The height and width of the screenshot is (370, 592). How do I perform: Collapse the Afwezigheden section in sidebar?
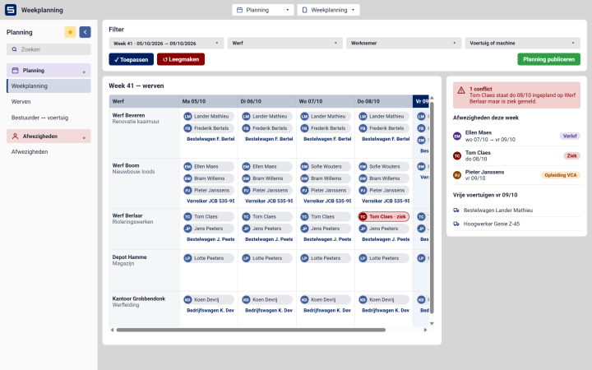tap(49, 136)
